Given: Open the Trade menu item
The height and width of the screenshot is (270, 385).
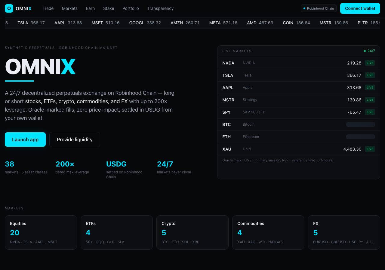Looking at the screenshot, I should pyautogui.click(x=48, y=8).
